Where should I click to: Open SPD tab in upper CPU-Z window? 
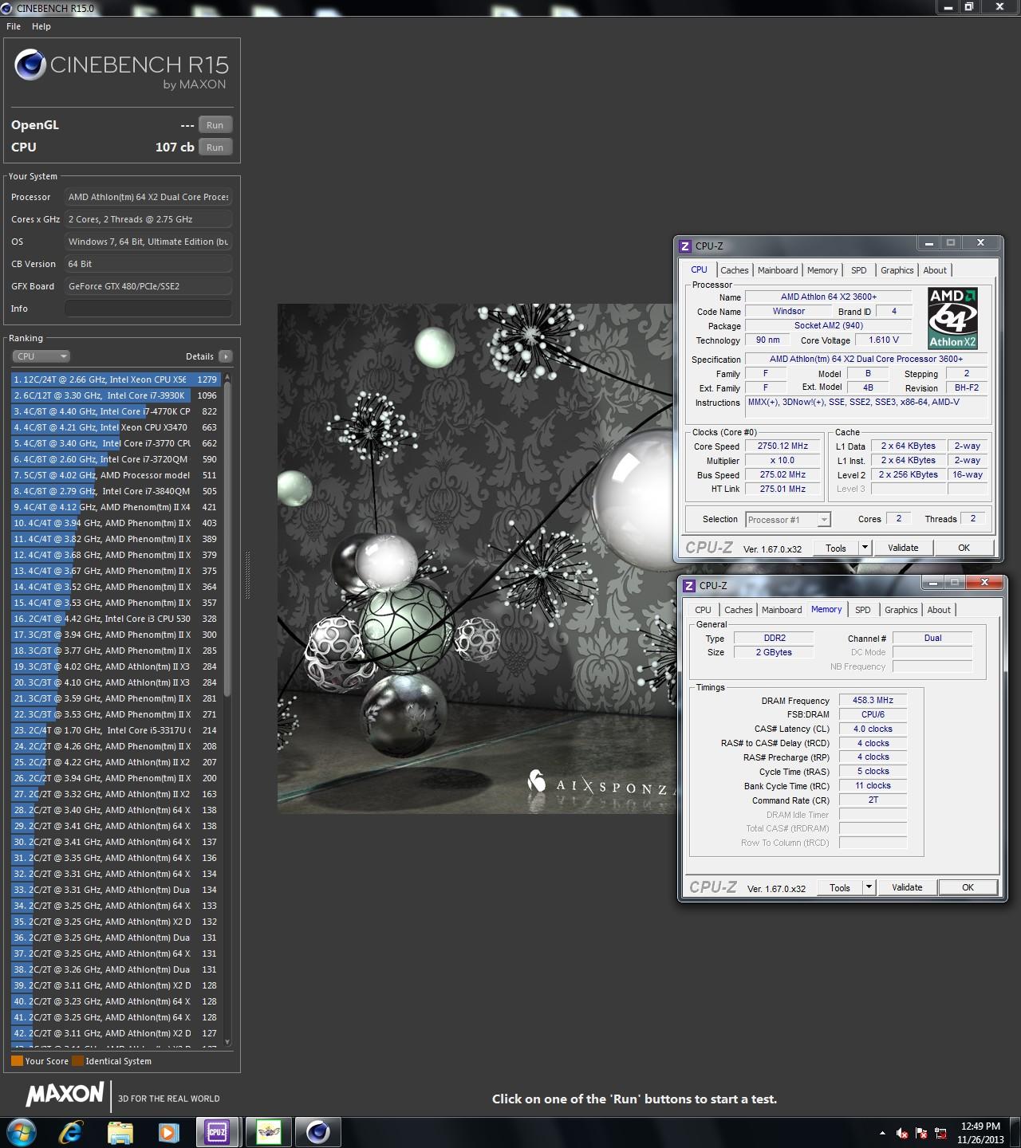[859, 270]
